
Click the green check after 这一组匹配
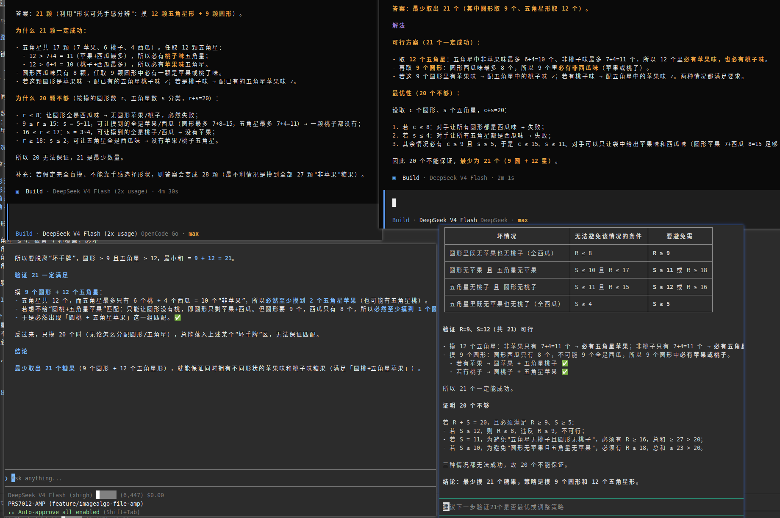(178, 317)
